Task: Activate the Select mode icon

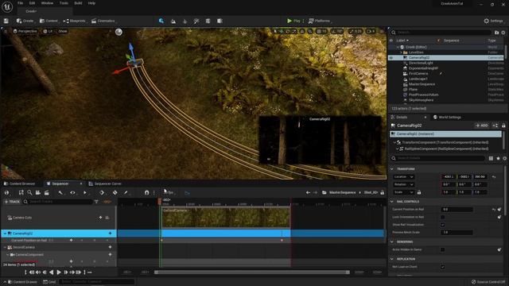Action: point(161,21)
